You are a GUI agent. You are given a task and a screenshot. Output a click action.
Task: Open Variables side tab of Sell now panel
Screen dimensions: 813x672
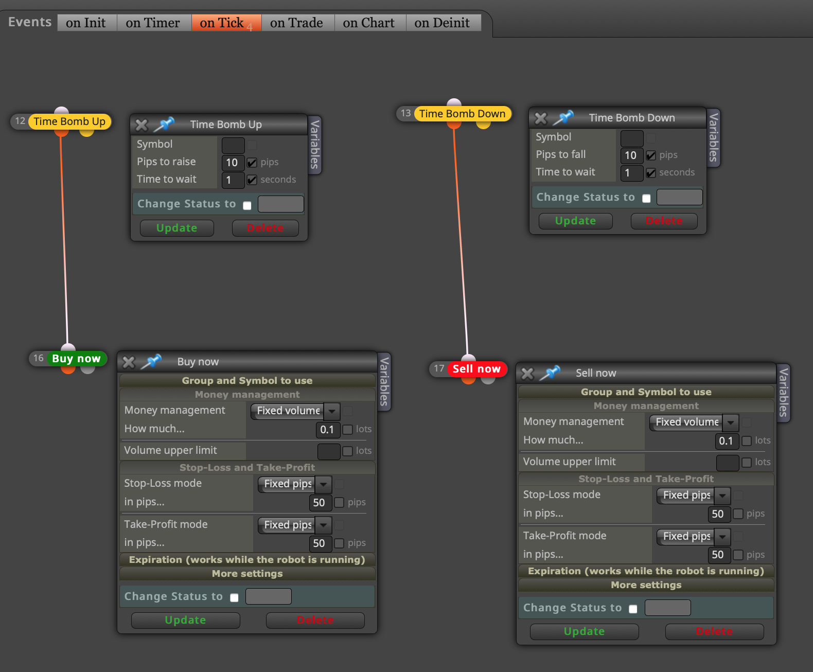click(784, 393)
